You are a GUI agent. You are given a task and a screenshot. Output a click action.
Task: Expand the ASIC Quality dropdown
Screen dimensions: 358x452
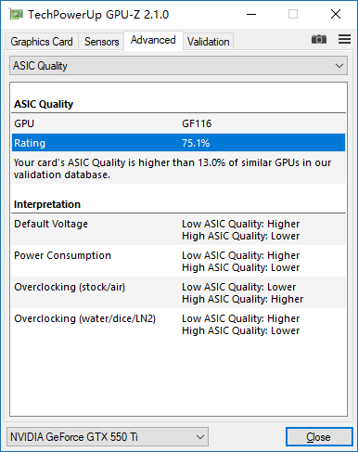(178, 66)
